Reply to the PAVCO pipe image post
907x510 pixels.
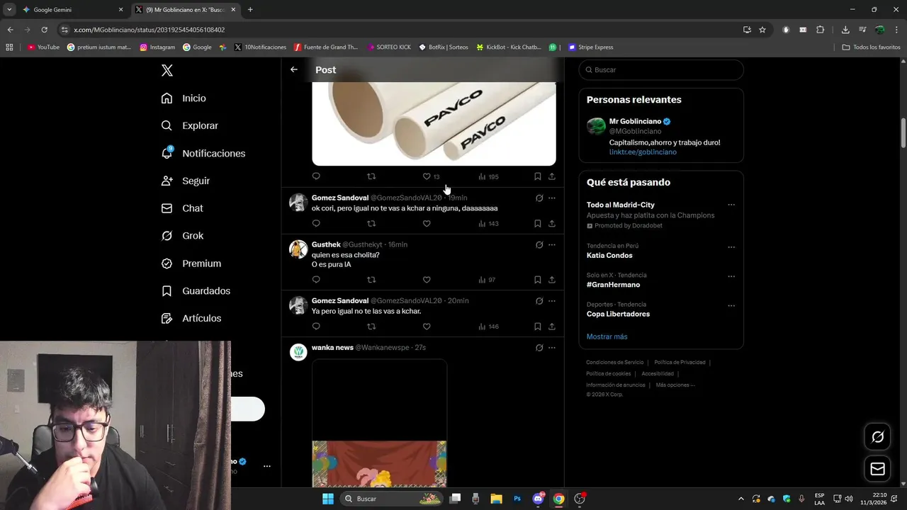coord(316,176)
